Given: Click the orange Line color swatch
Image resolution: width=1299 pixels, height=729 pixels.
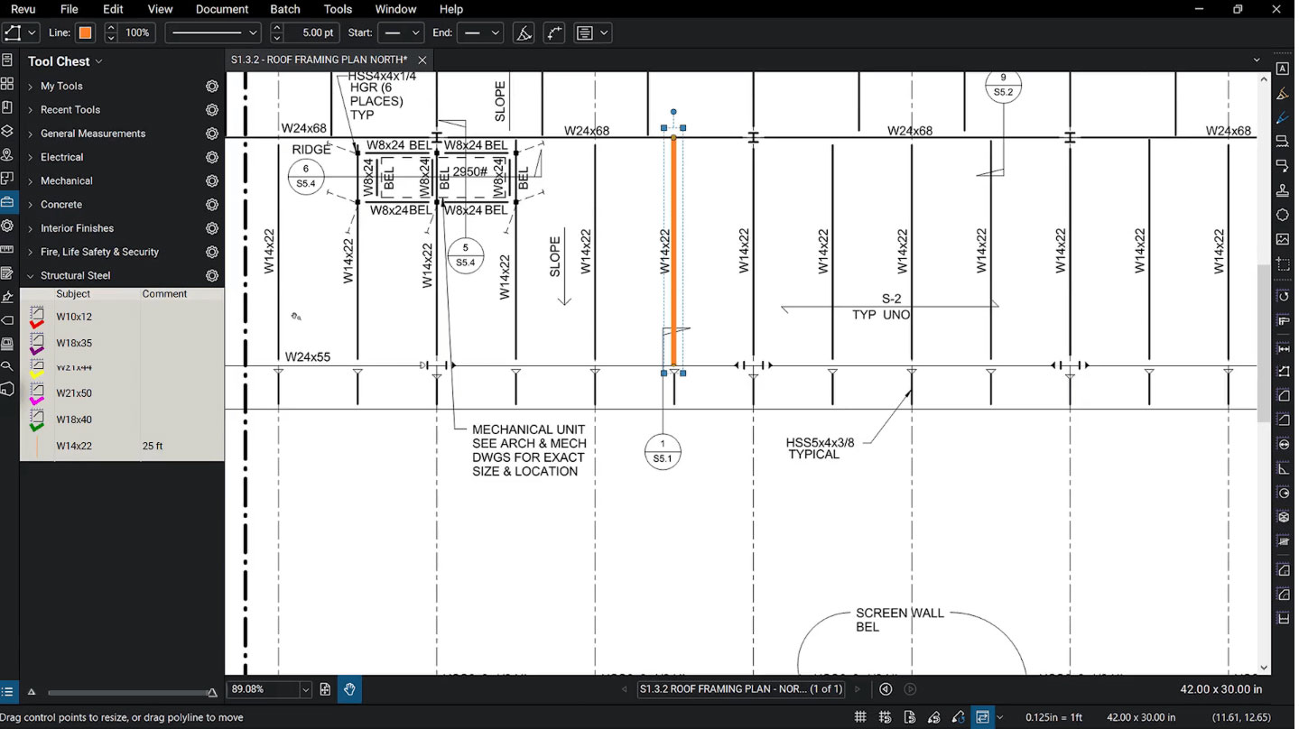Looking at the screenshot, I should click(x=85, y=32).
